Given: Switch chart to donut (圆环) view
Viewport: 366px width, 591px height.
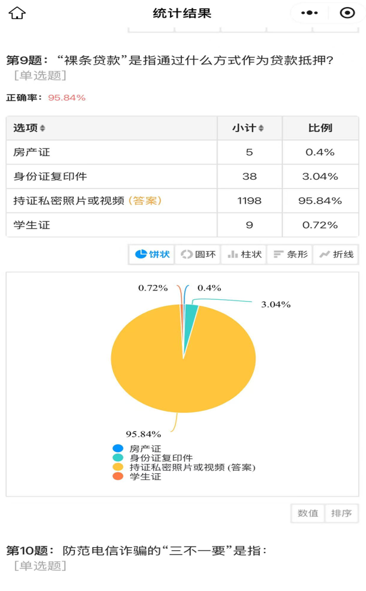Looking at the screenshot, I should 198,254.
